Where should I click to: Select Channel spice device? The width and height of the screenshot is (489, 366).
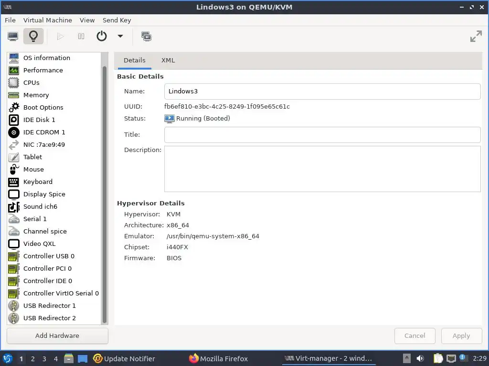(54, 232)
